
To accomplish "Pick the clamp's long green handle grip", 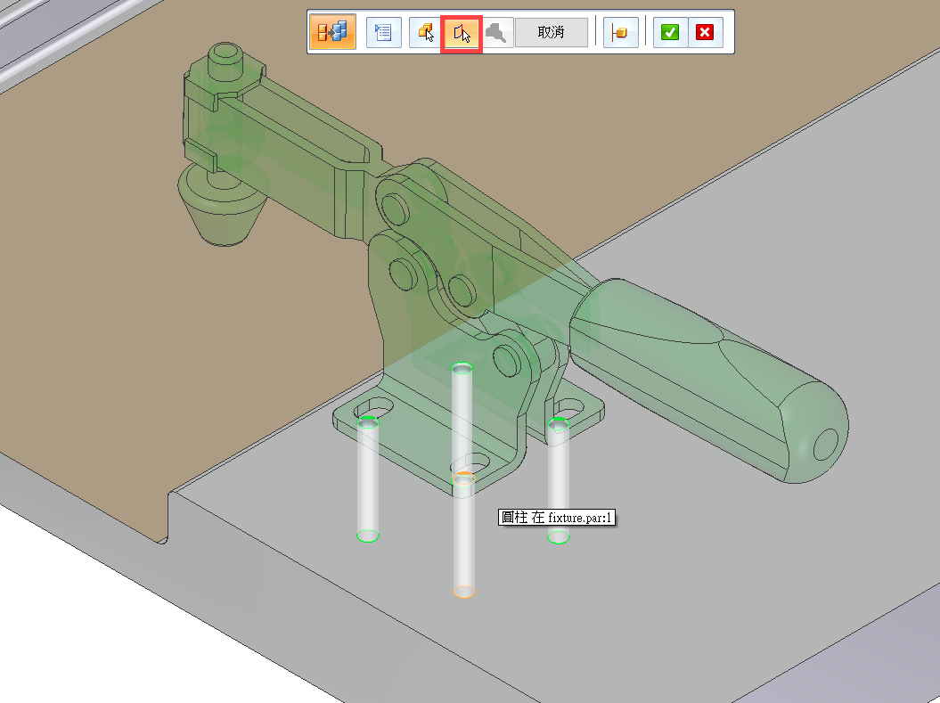I will (709, 379).
